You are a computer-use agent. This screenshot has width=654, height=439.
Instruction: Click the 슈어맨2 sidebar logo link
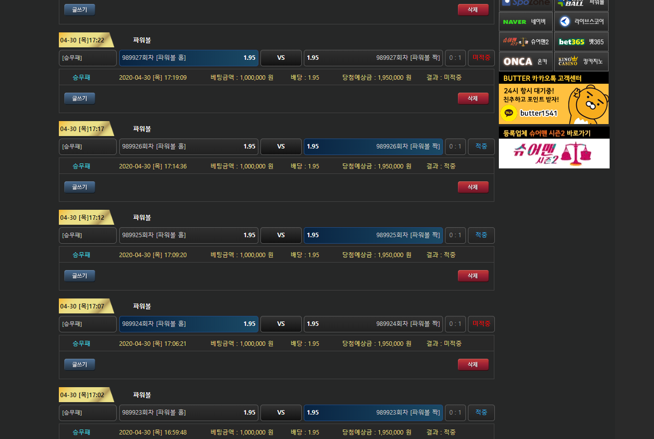[x=525, y=42]
